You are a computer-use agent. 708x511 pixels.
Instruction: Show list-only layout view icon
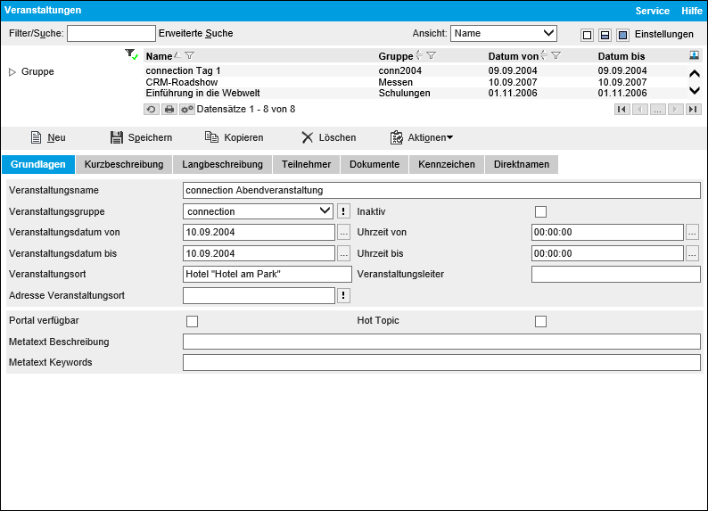[587, 35]
